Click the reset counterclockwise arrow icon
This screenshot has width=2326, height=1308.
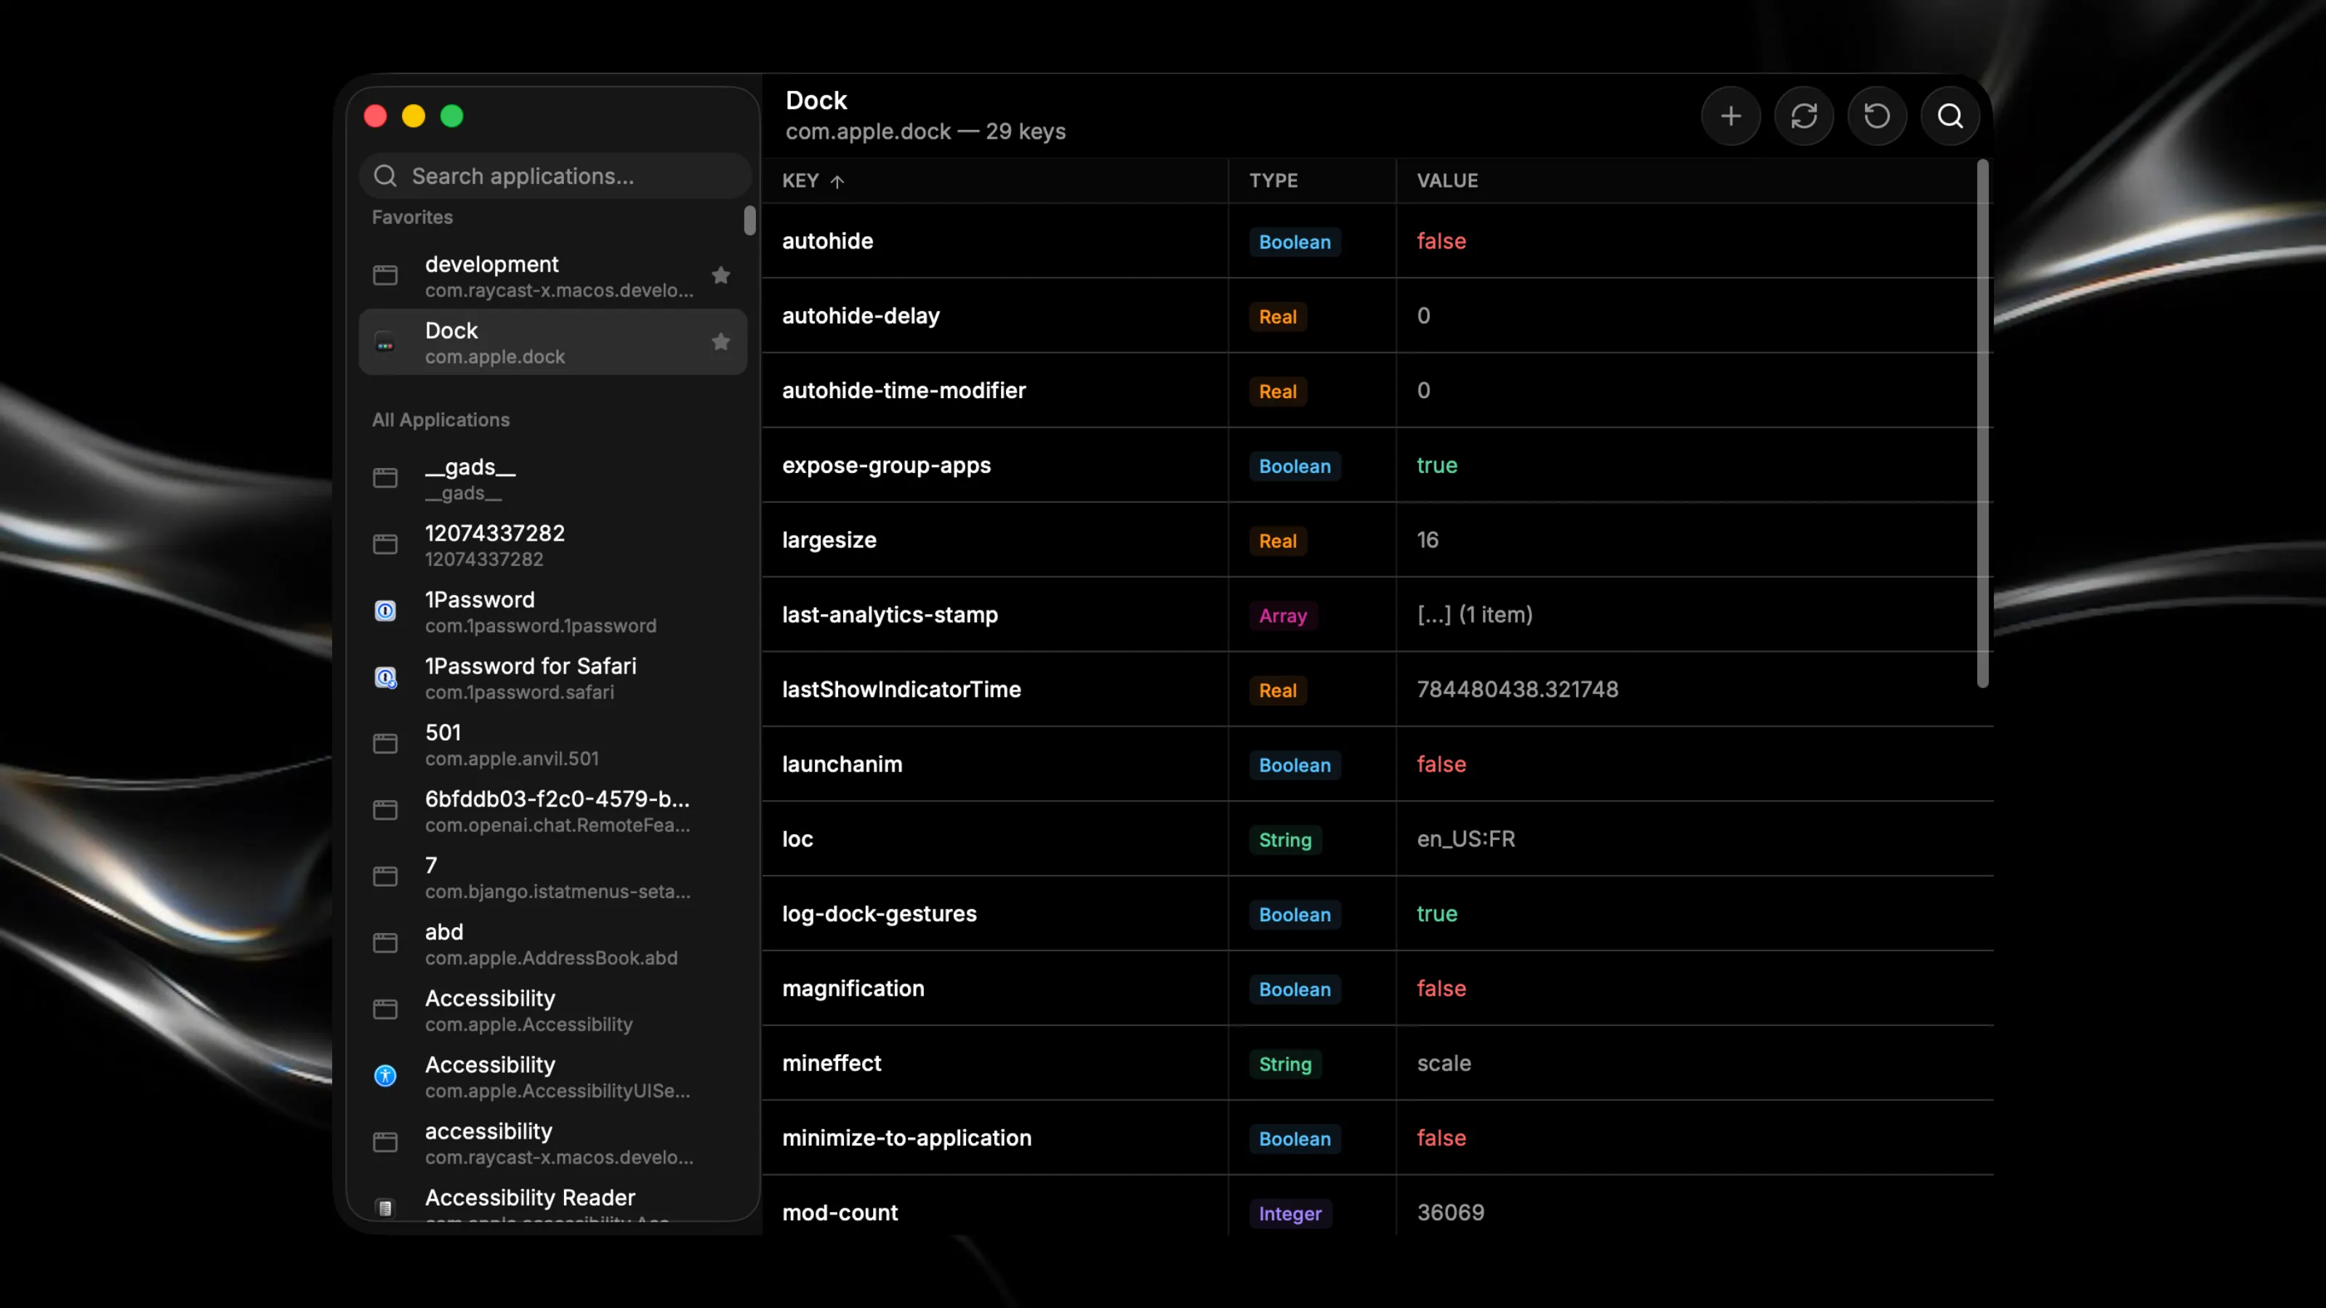[1876, 116]
